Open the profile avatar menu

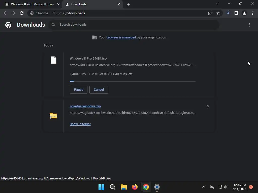(x=244, y=13)
